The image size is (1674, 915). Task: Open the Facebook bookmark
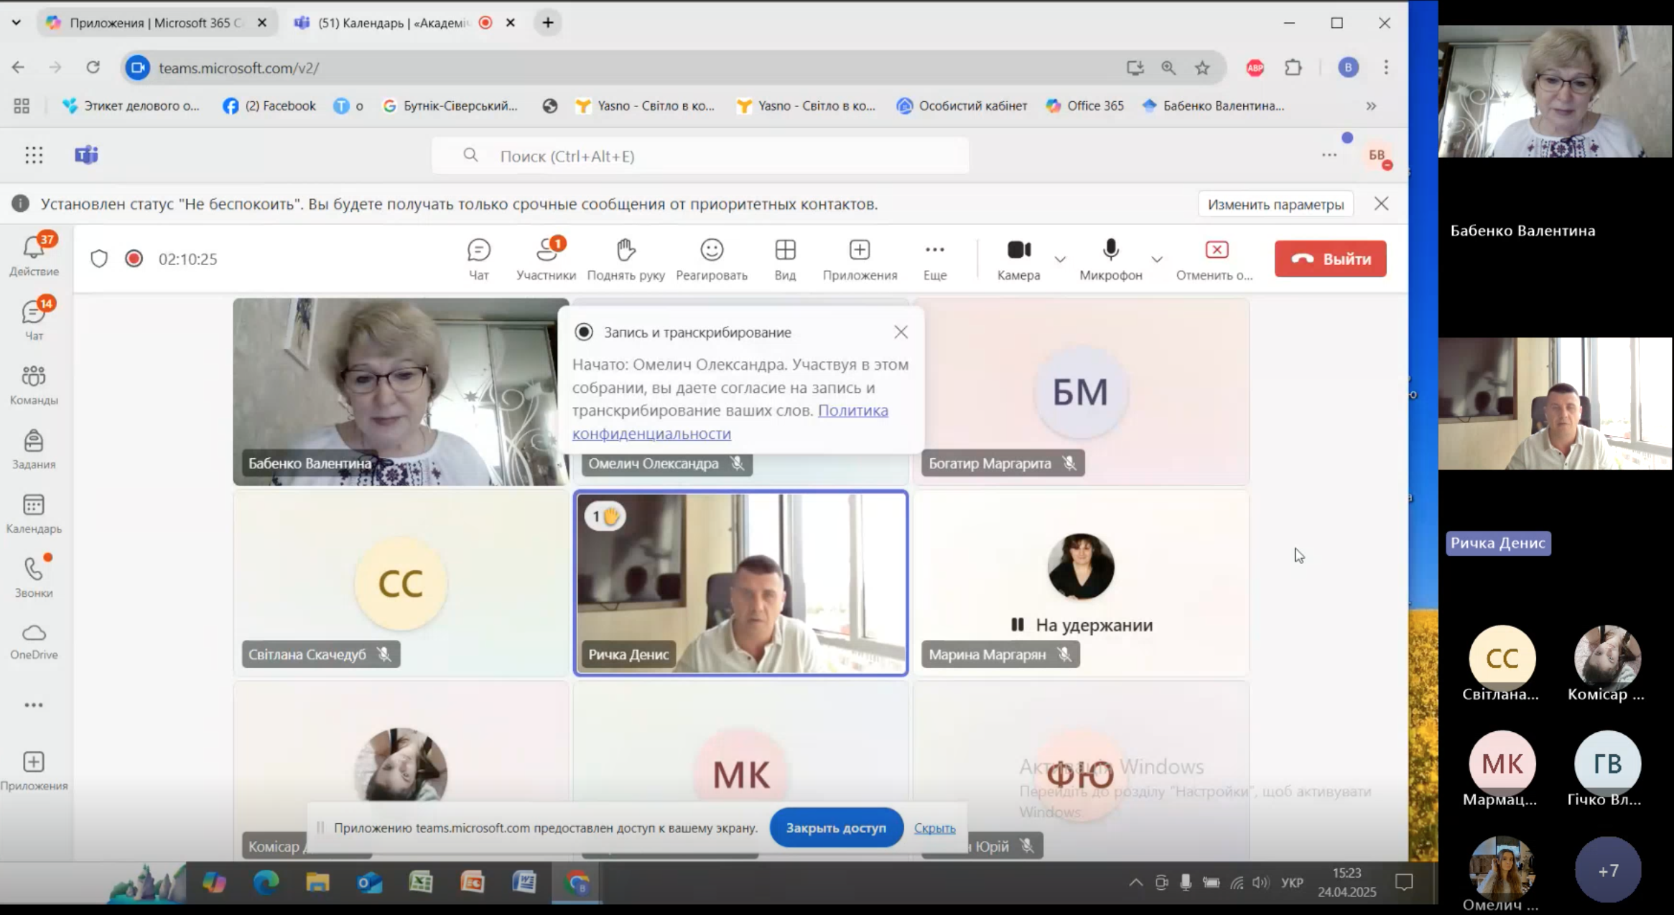pos(269,106)
